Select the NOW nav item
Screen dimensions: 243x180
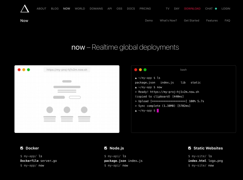coord(66,8)
